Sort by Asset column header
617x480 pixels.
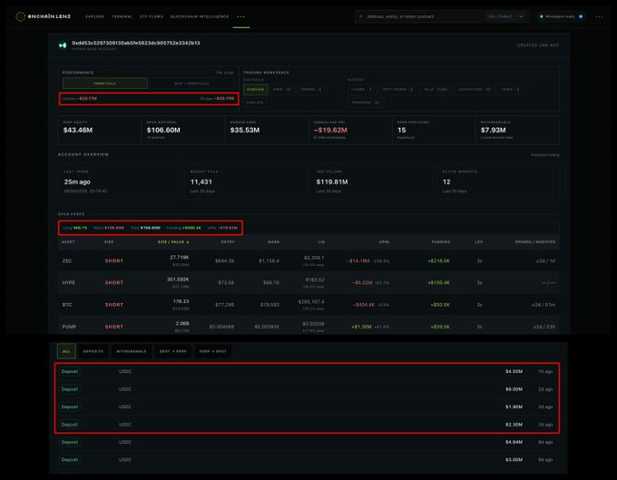(68, 242)
